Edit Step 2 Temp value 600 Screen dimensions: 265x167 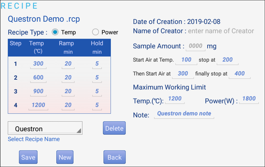pyautogui.click(x=38, y=77)
